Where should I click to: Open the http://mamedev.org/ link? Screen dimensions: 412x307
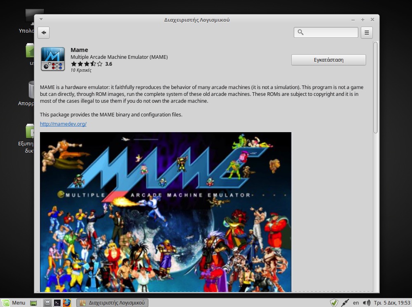click(x=63, y=124)
